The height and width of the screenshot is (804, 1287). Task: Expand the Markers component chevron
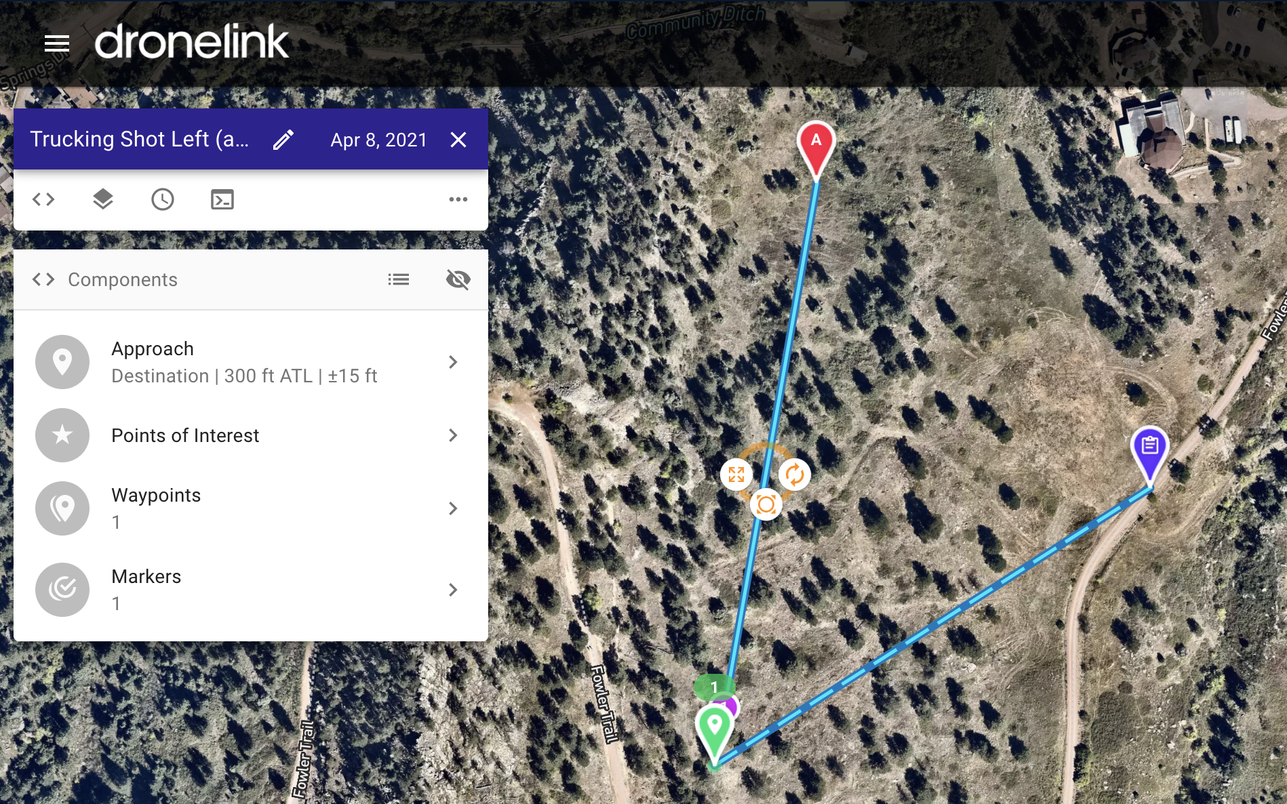453,590
